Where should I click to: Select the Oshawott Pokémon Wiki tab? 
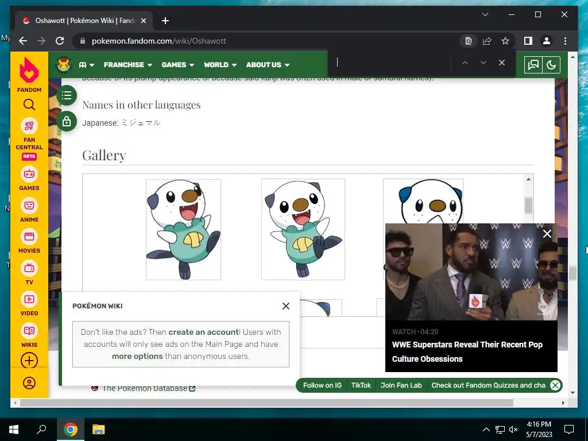pyautogui.click(x=84, y=21)
